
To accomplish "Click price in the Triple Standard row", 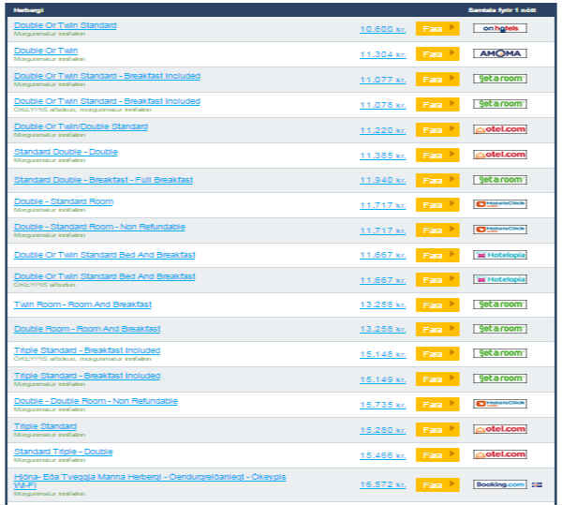I will (x=383, y=430).
